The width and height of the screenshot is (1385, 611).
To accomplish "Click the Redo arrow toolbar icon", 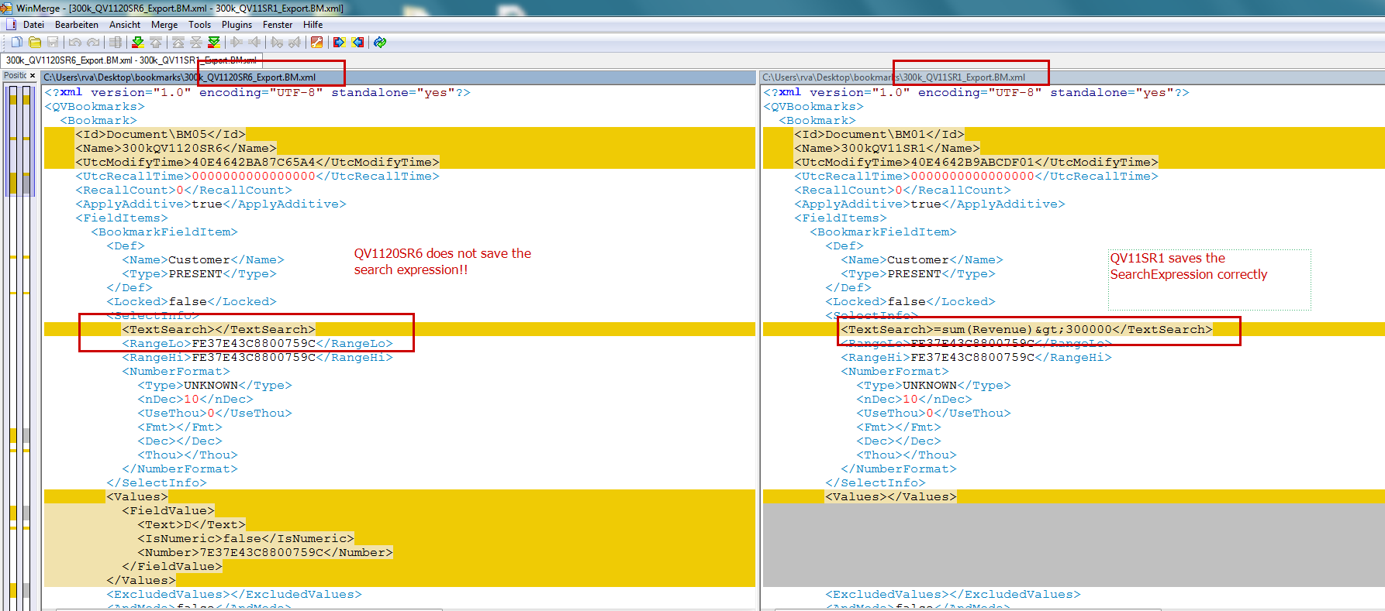I will [93, 42].
